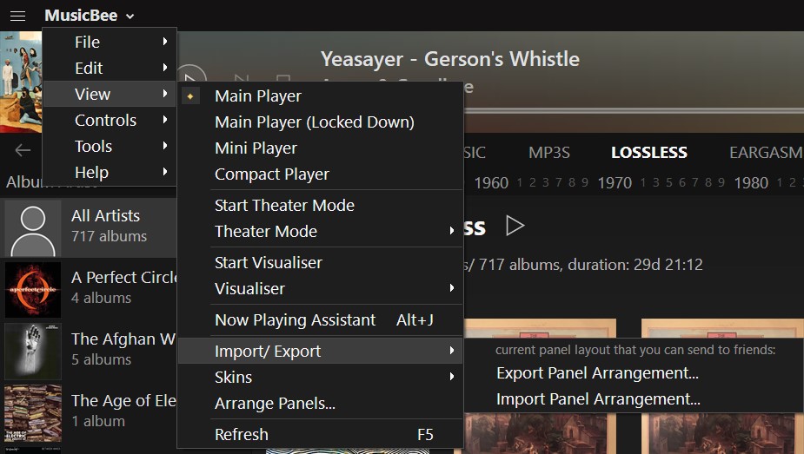Click the File submenu arrow
The width and height of the screenshot is (804, 454).
pos(164,42)
